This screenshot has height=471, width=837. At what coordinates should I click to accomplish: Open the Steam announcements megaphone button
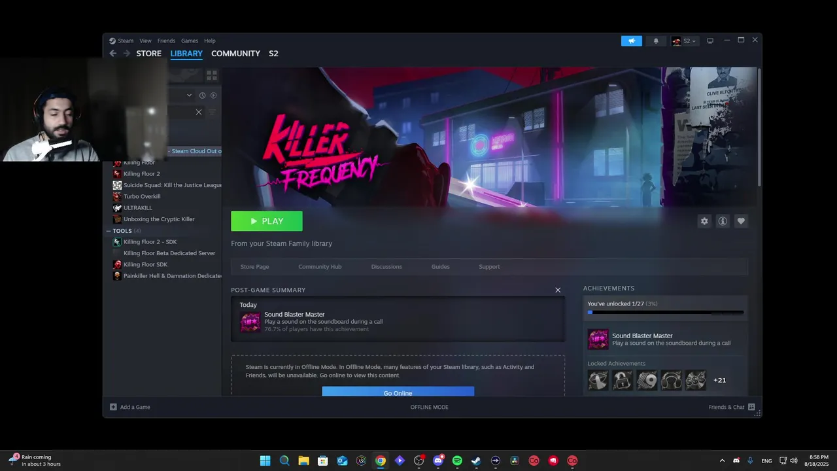pyautogui.click(x=632, y=41)
